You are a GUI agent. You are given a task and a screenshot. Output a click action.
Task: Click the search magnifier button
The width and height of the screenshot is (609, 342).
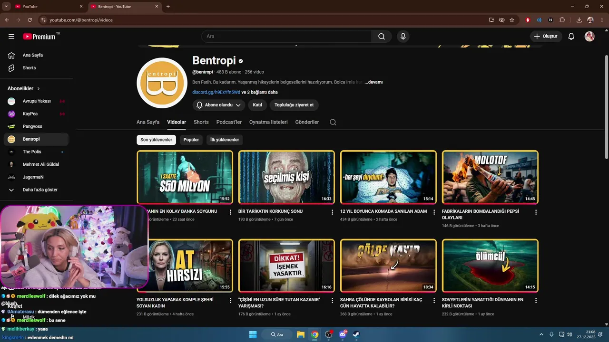coord(382,36)
